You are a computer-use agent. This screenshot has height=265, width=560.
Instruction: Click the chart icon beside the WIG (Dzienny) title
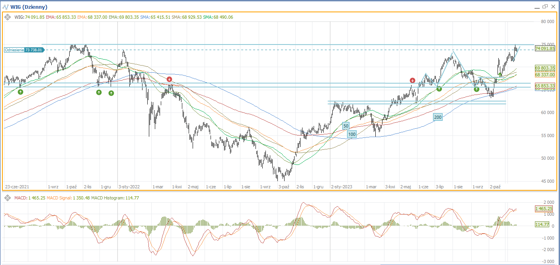click(6, 7)
